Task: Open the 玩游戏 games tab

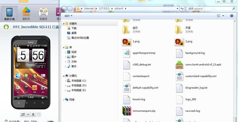Action: (43, 14)
